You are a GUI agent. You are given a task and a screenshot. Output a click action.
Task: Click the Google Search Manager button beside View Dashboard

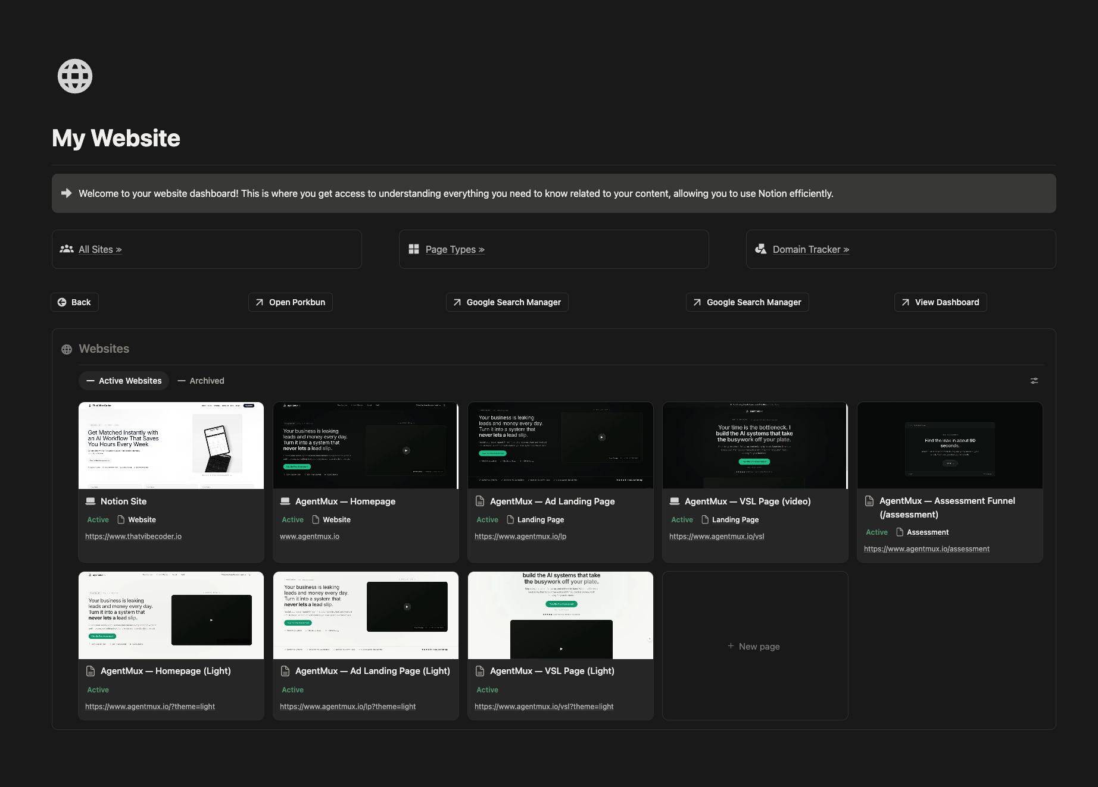click(747, 302)
